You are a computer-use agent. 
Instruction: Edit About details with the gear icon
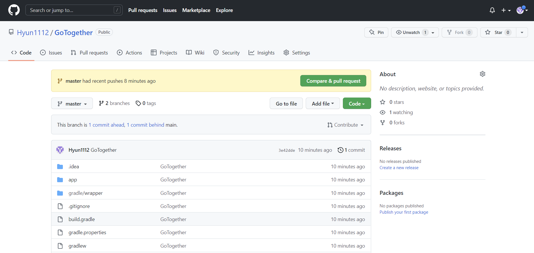[483, 74]
